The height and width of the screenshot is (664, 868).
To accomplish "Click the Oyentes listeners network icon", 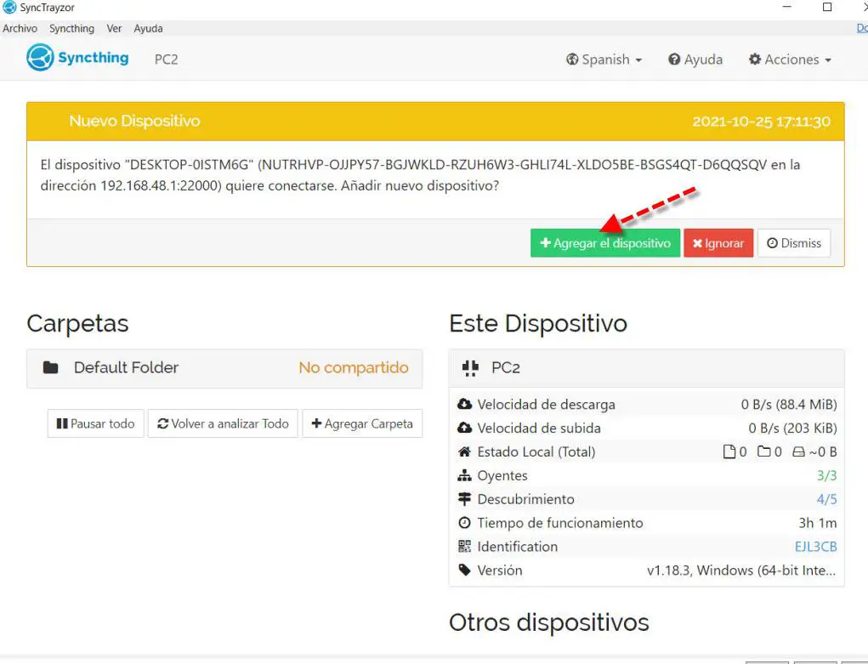I will coord(464,476).
